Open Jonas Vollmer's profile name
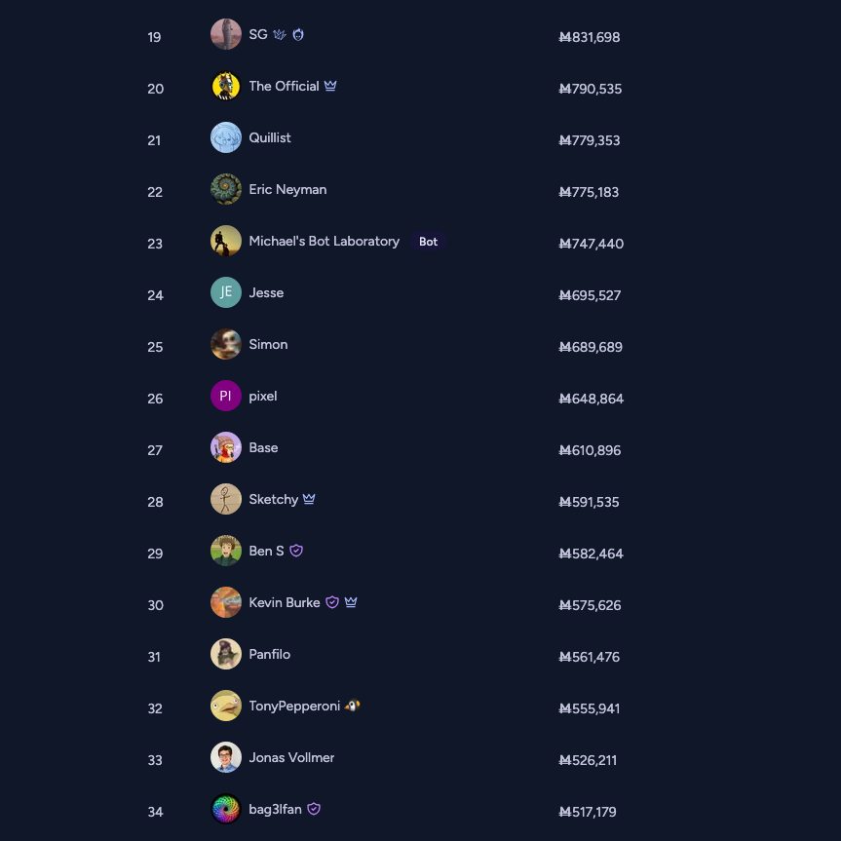841x841 pixels. [x=291, y=757]
